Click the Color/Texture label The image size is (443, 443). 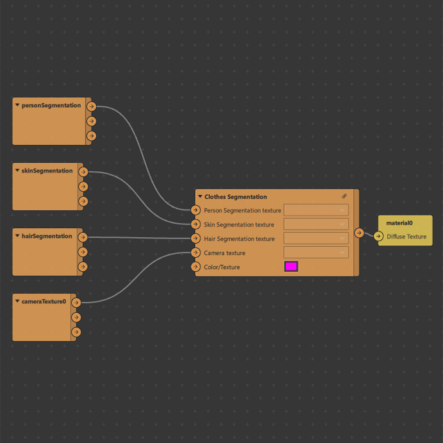pyautogui.click(x=222, y=267)
